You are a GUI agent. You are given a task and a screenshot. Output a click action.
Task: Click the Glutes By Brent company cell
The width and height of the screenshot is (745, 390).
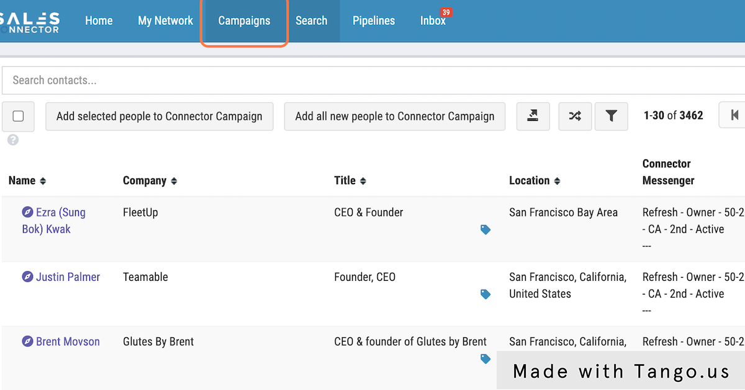click(x=158, y=342)
